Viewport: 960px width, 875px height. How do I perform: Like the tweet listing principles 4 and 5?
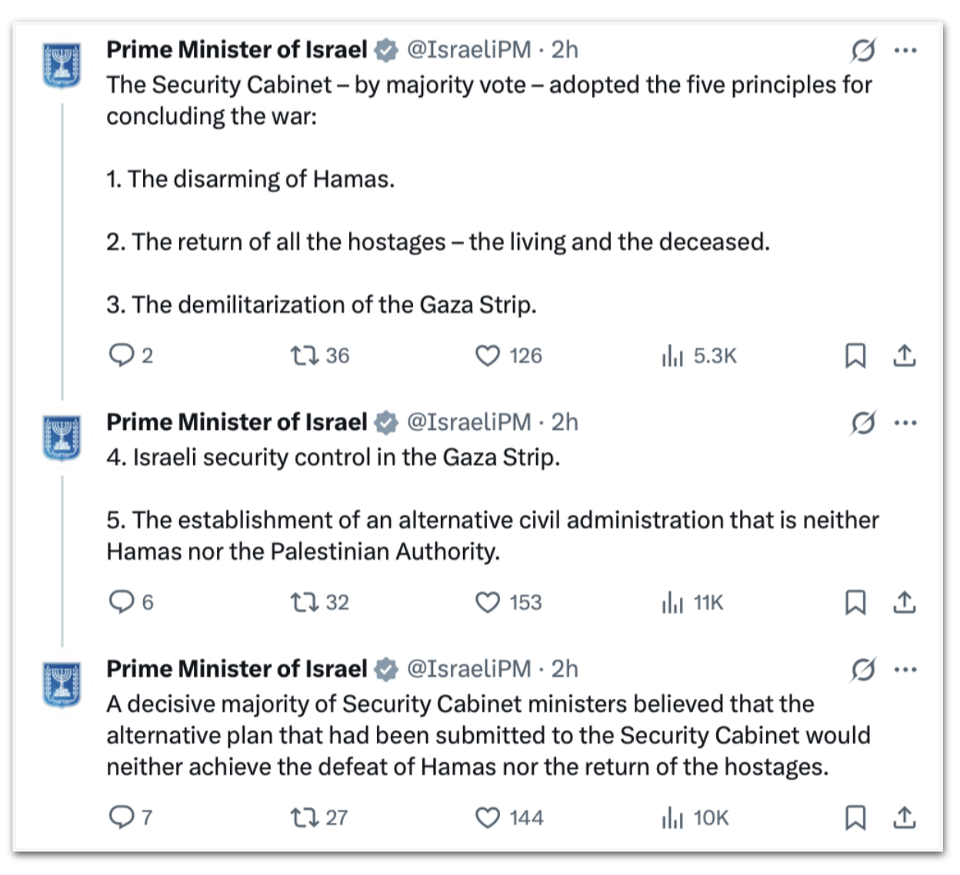coord(488,602)
